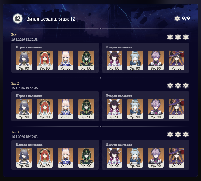Select witch-hat character in Зал 3 second half
Viewport: 201px width, 181px height.
177,158
